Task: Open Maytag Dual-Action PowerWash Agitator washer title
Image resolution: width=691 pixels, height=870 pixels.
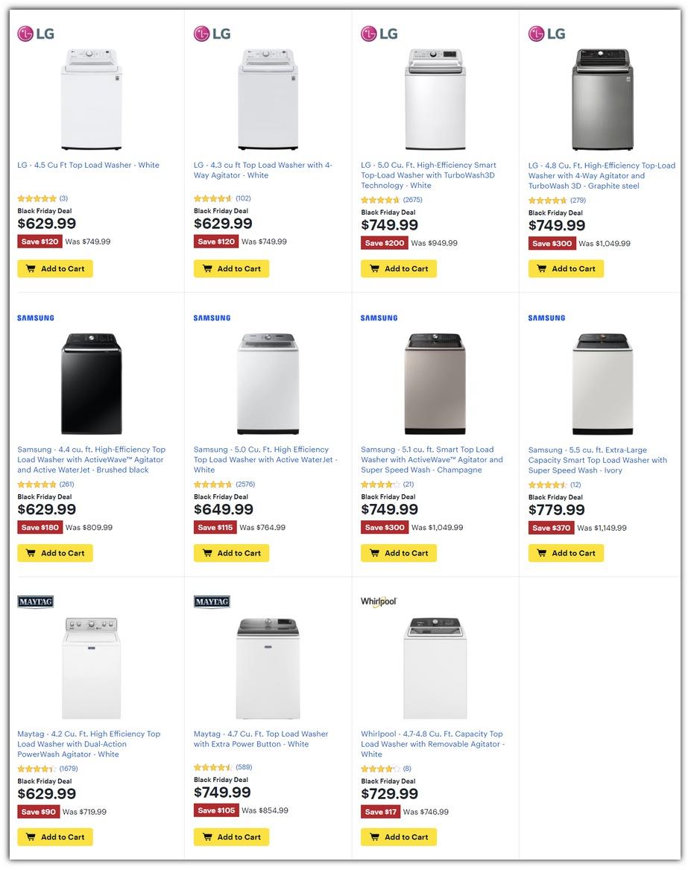Action: 89,744
